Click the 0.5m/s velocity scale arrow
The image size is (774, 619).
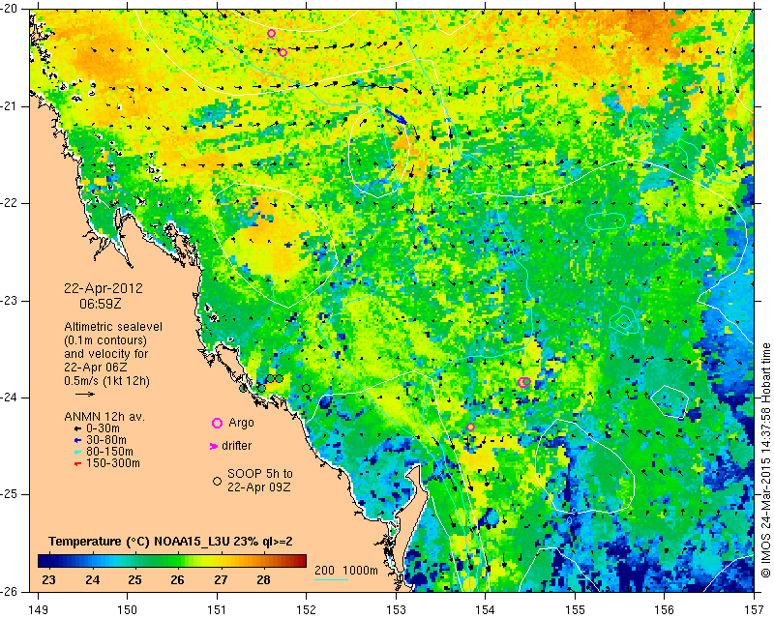(85, 394)
